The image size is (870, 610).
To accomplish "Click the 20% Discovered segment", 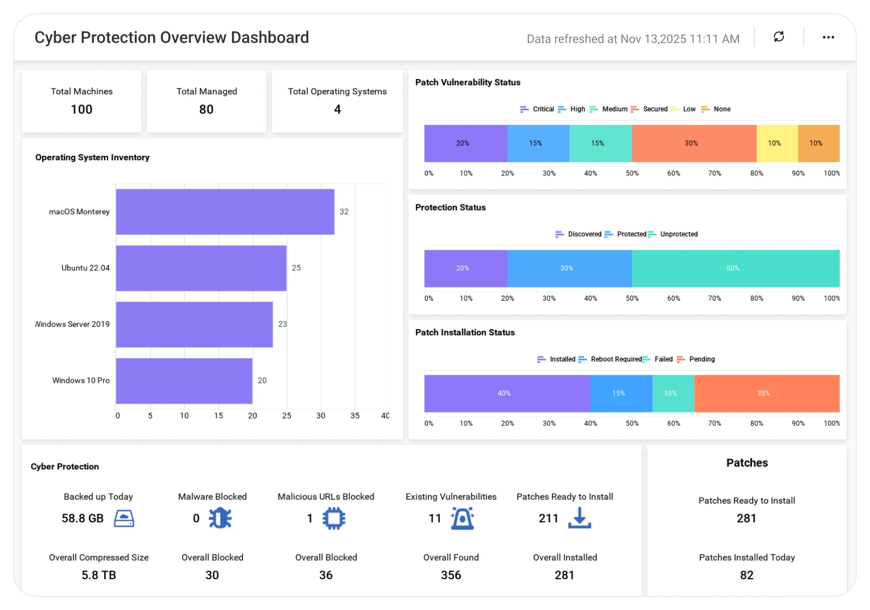I will click(x=466, y=268).
